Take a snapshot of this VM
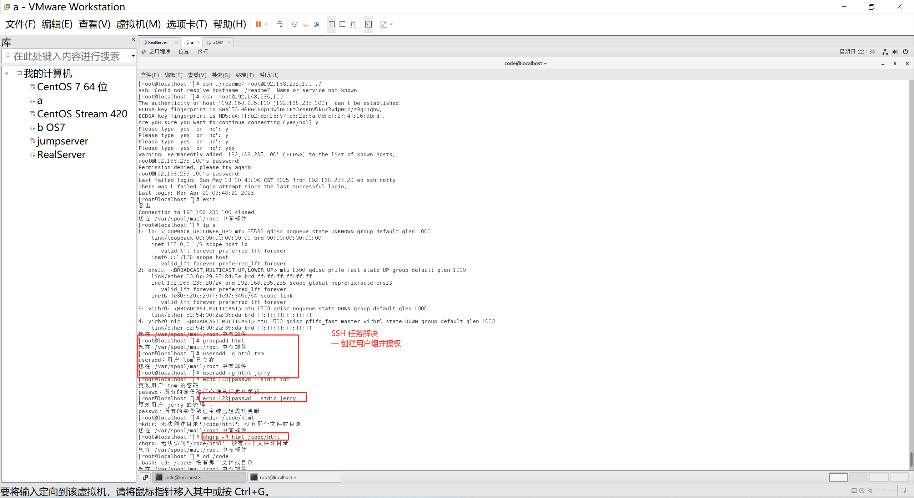This screenshot has height=498, width=914. [295, 24]
